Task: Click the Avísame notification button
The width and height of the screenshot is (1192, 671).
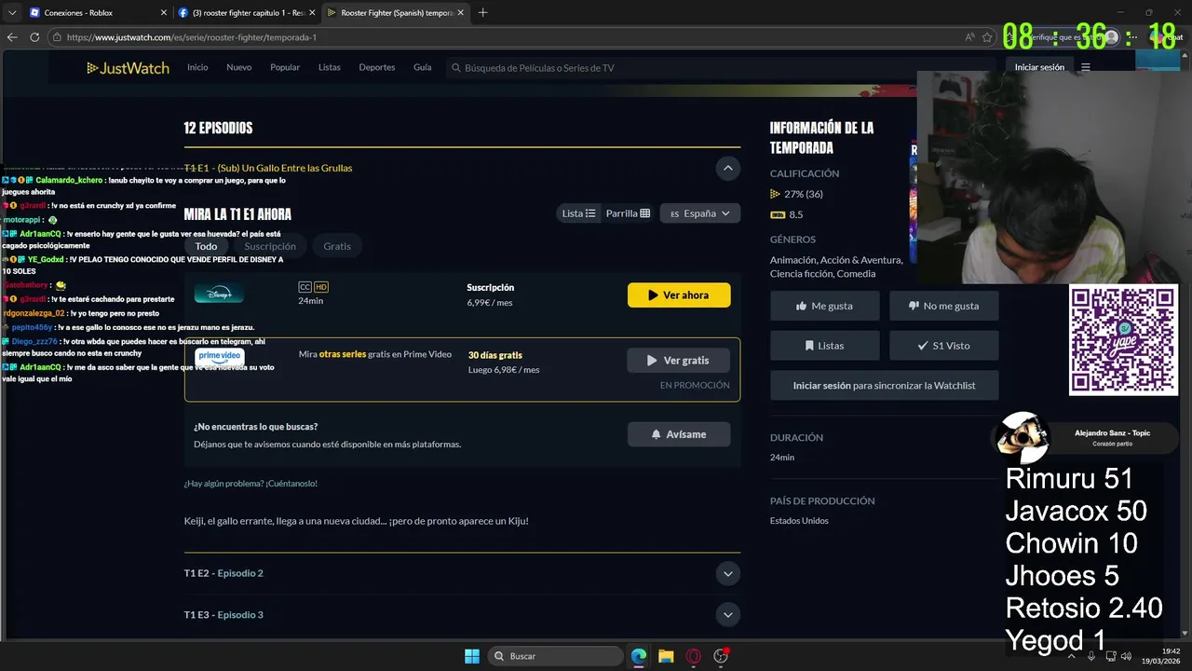Action: 679,434
